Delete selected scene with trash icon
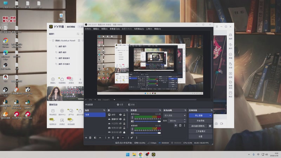 (x=90, y=138)
